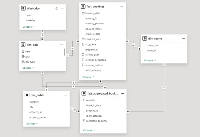Image resolution: width=200 pixels, height=137 pixels.
Task: Click filter arrow on dim_rooms to fact_aggregated relationship
Action: (x=164, y=87)
